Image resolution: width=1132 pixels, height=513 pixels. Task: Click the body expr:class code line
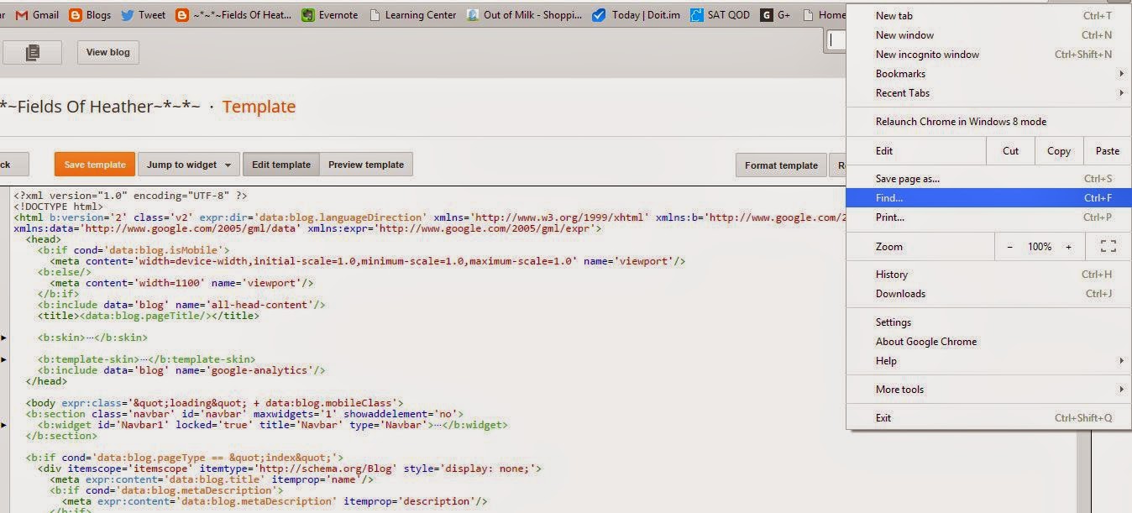pos(214,403)
